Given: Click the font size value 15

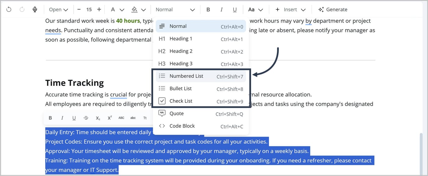Looking at the screenshot, I should coord(89,9).
